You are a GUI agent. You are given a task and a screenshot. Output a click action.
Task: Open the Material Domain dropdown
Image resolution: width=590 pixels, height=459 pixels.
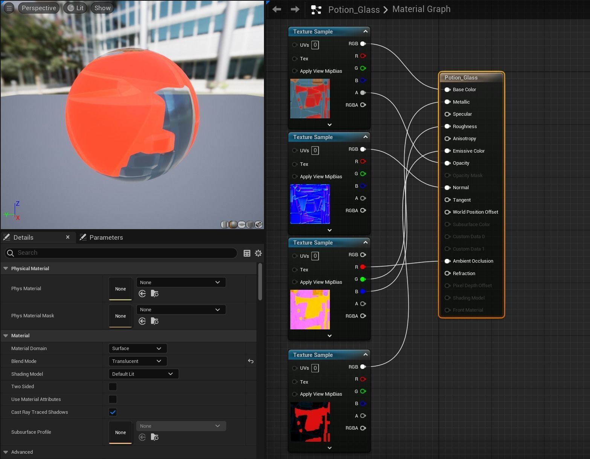(x=137, y=348)
